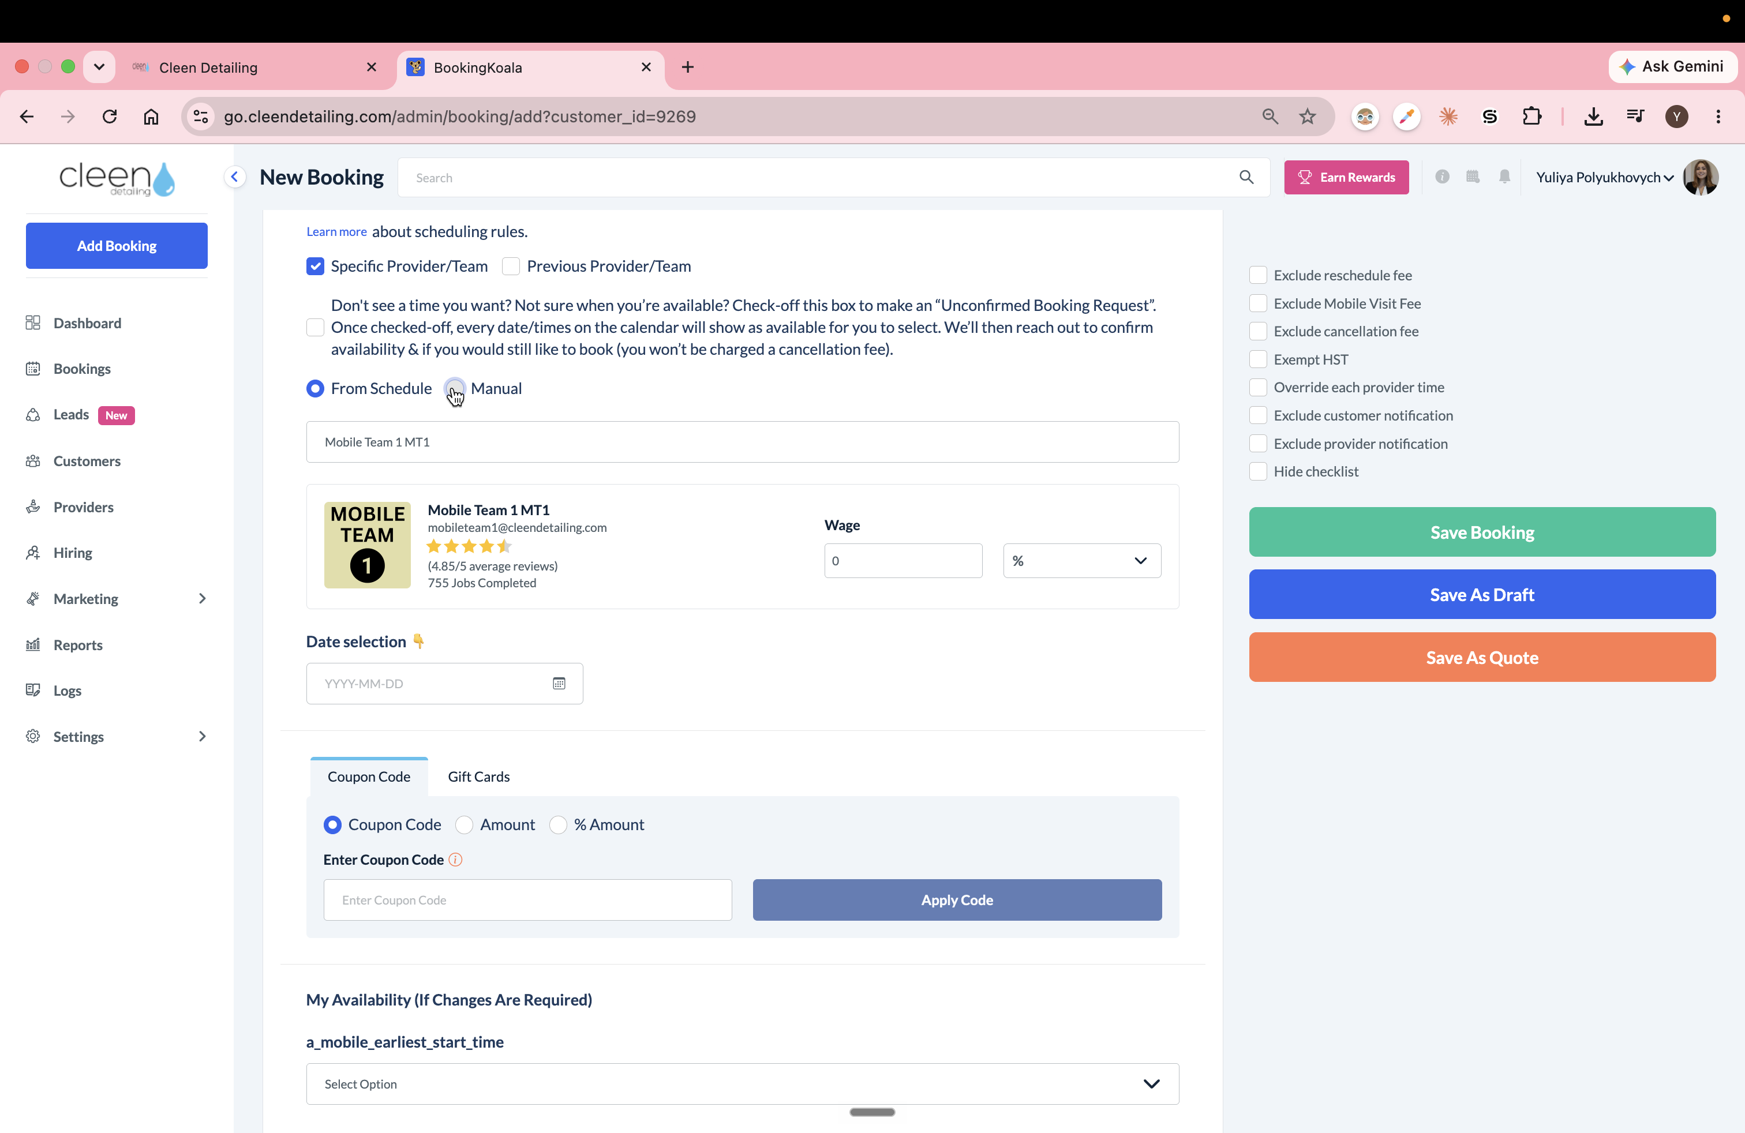Bookmark page with the star icon
Viewport: 1745px width, 1133px height.
[1307, 117]
